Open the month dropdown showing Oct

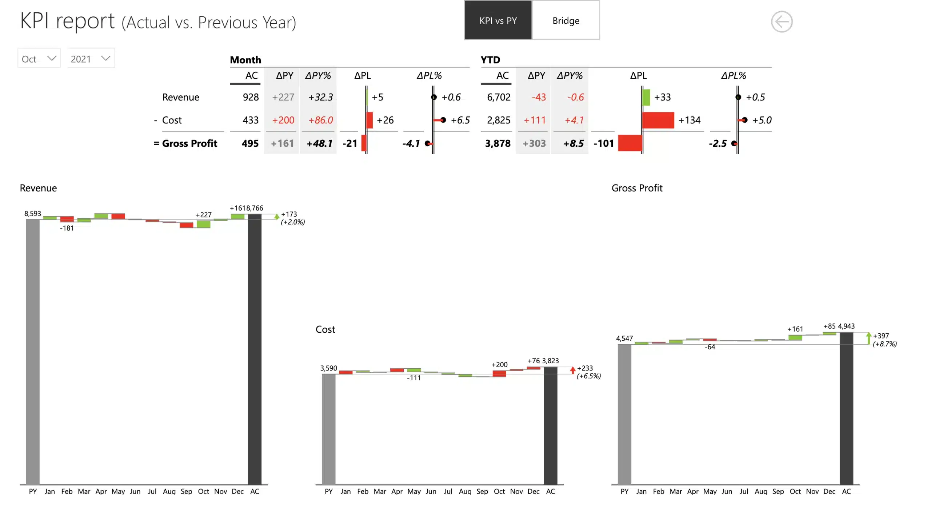click(38, 58)
